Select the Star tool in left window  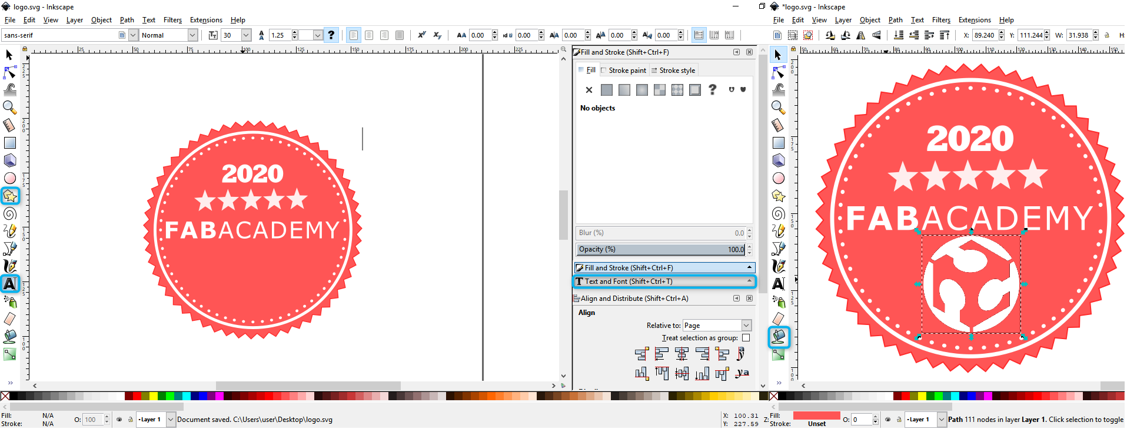click(10, 196)
